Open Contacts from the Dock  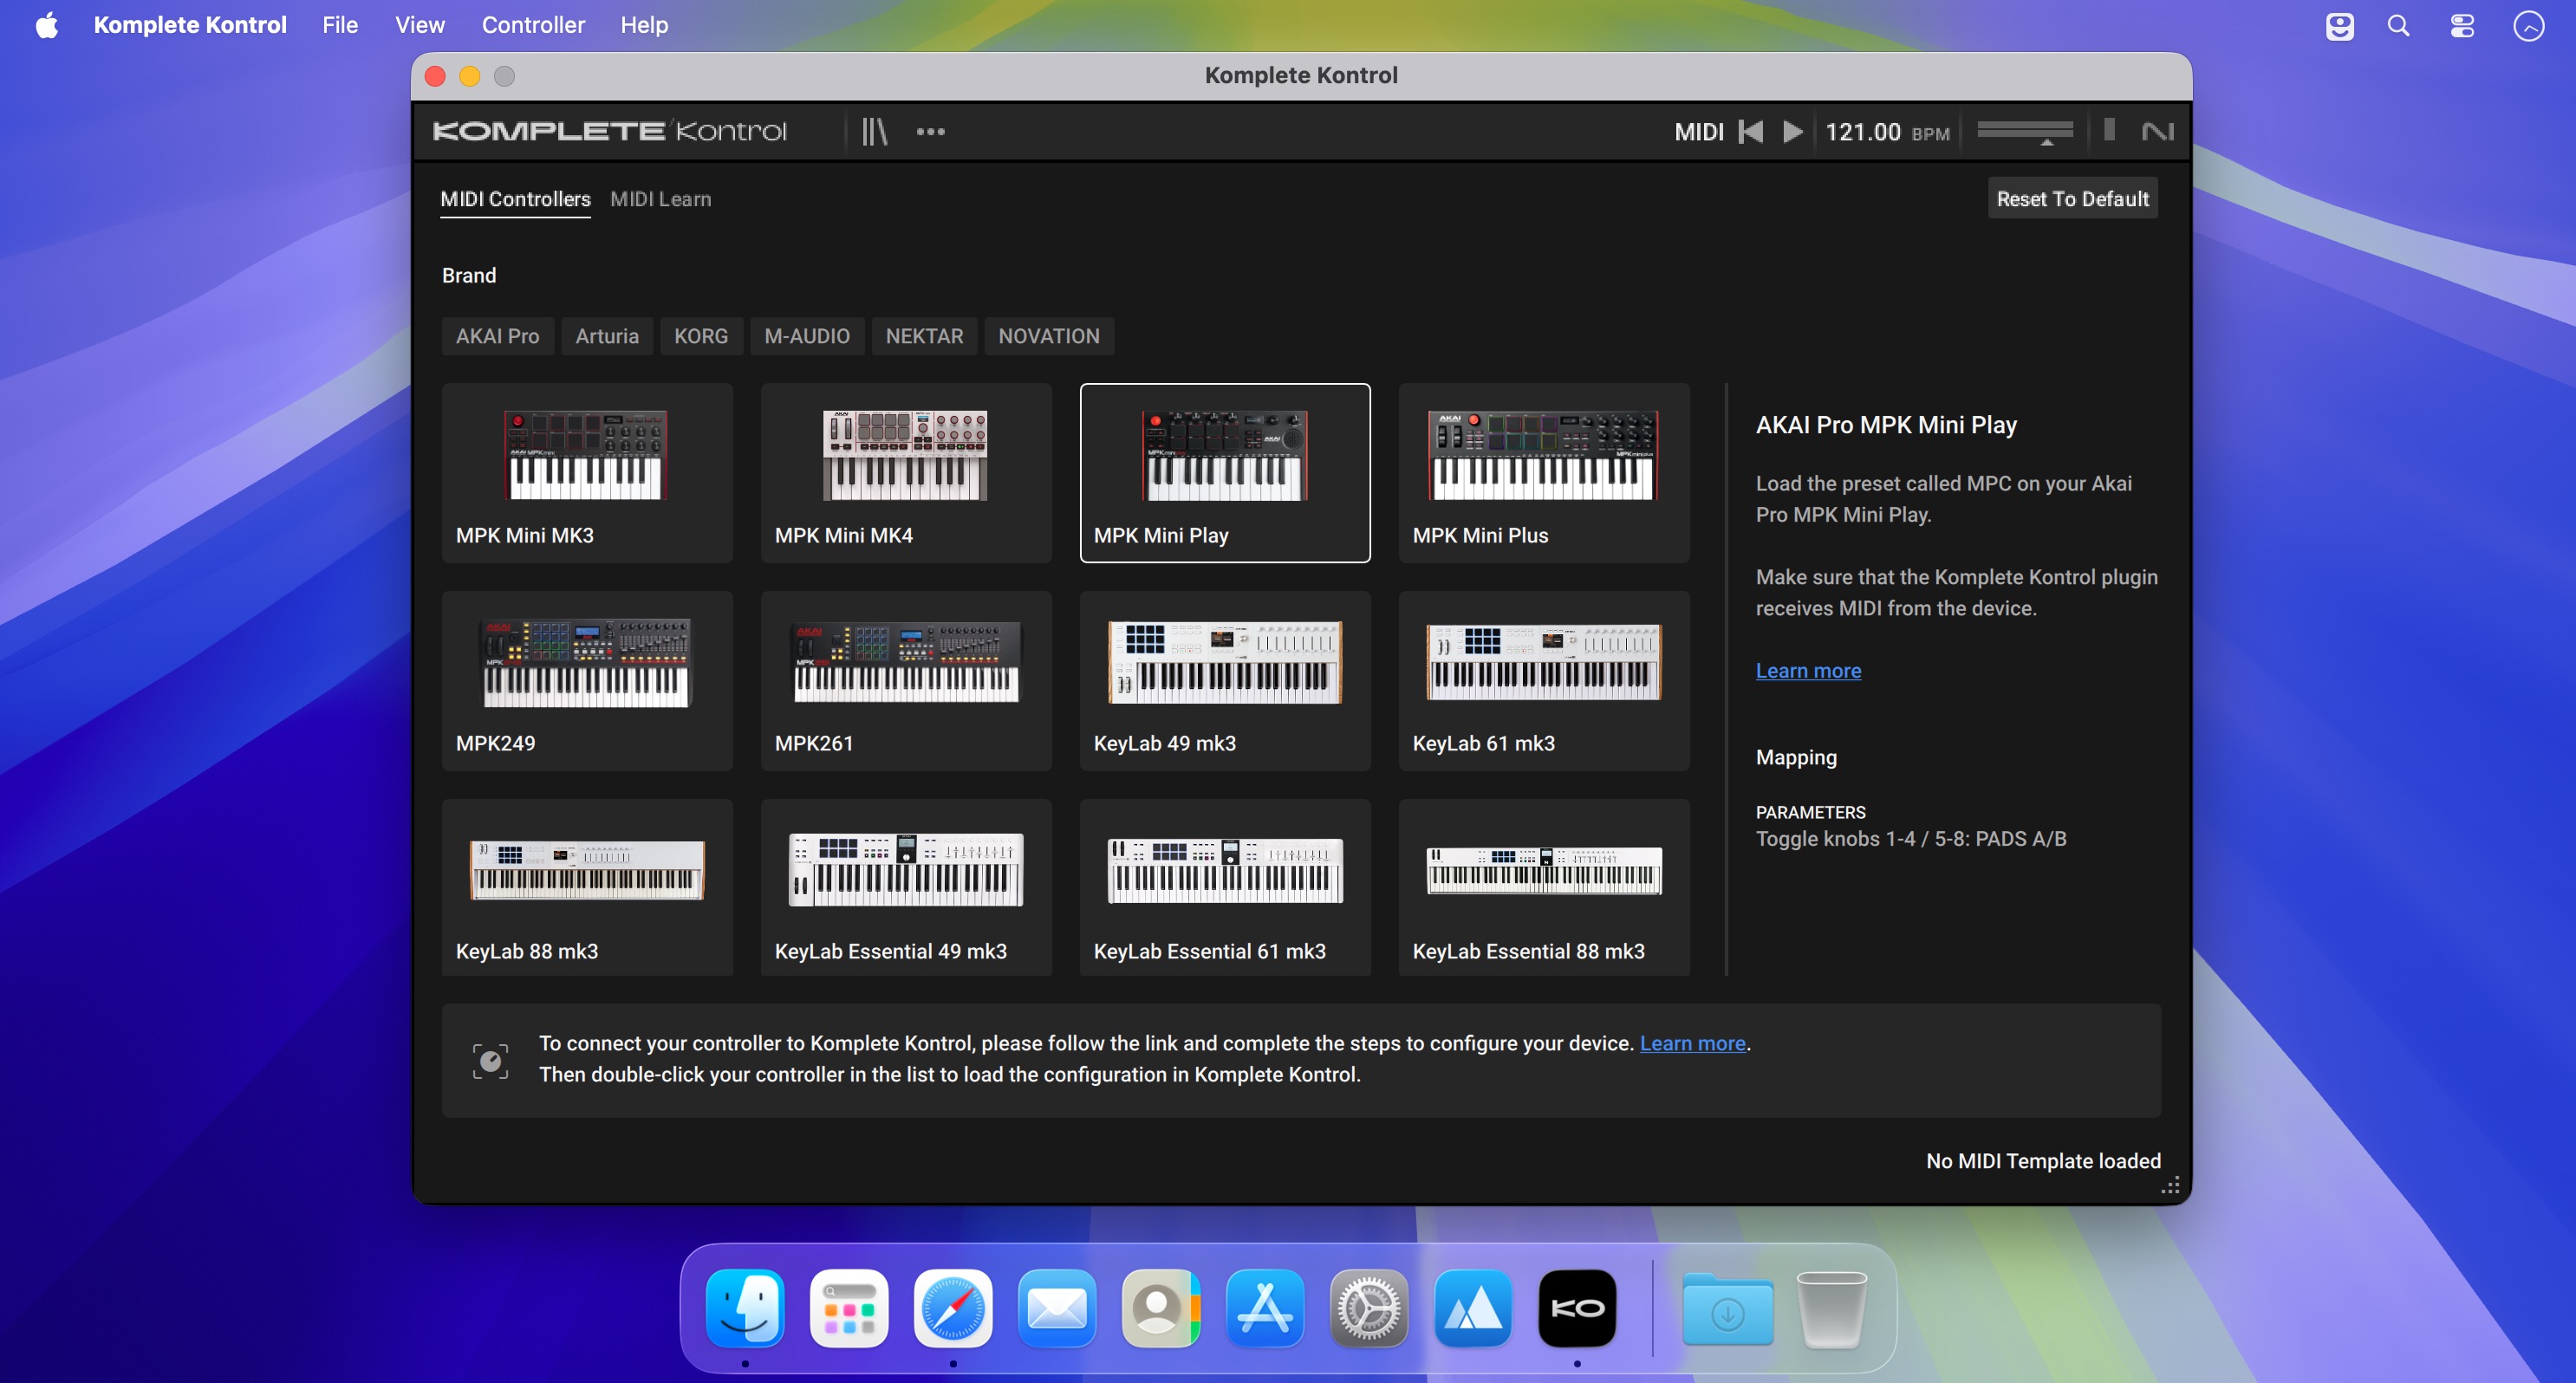tap(1161, 1308)
